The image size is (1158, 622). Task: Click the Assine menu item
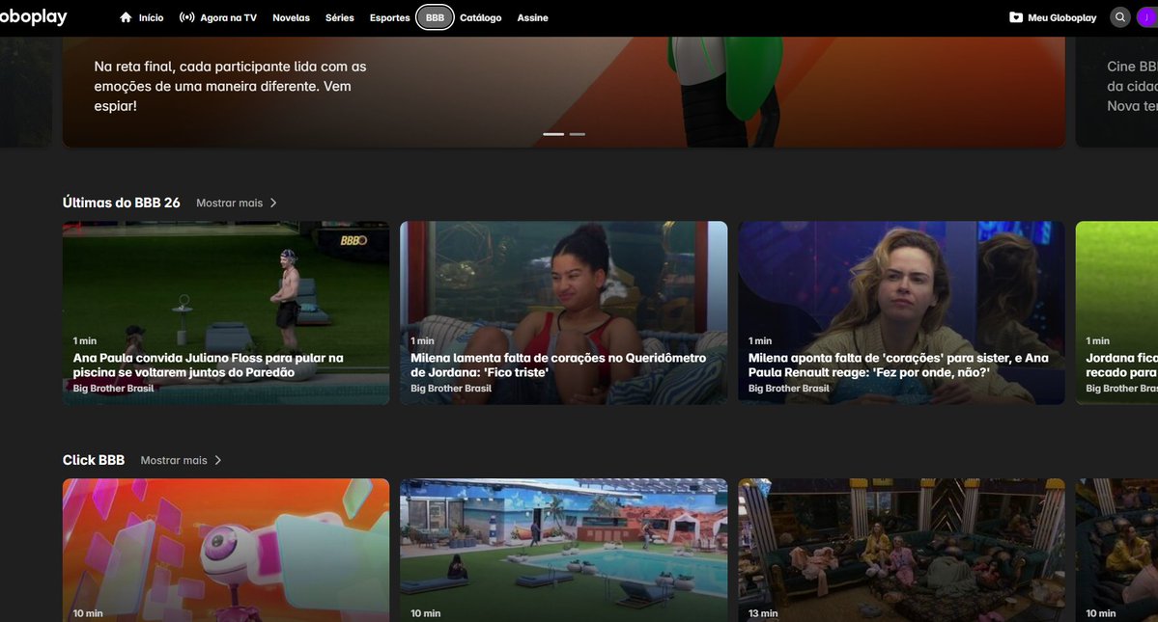tap(532, 17)
